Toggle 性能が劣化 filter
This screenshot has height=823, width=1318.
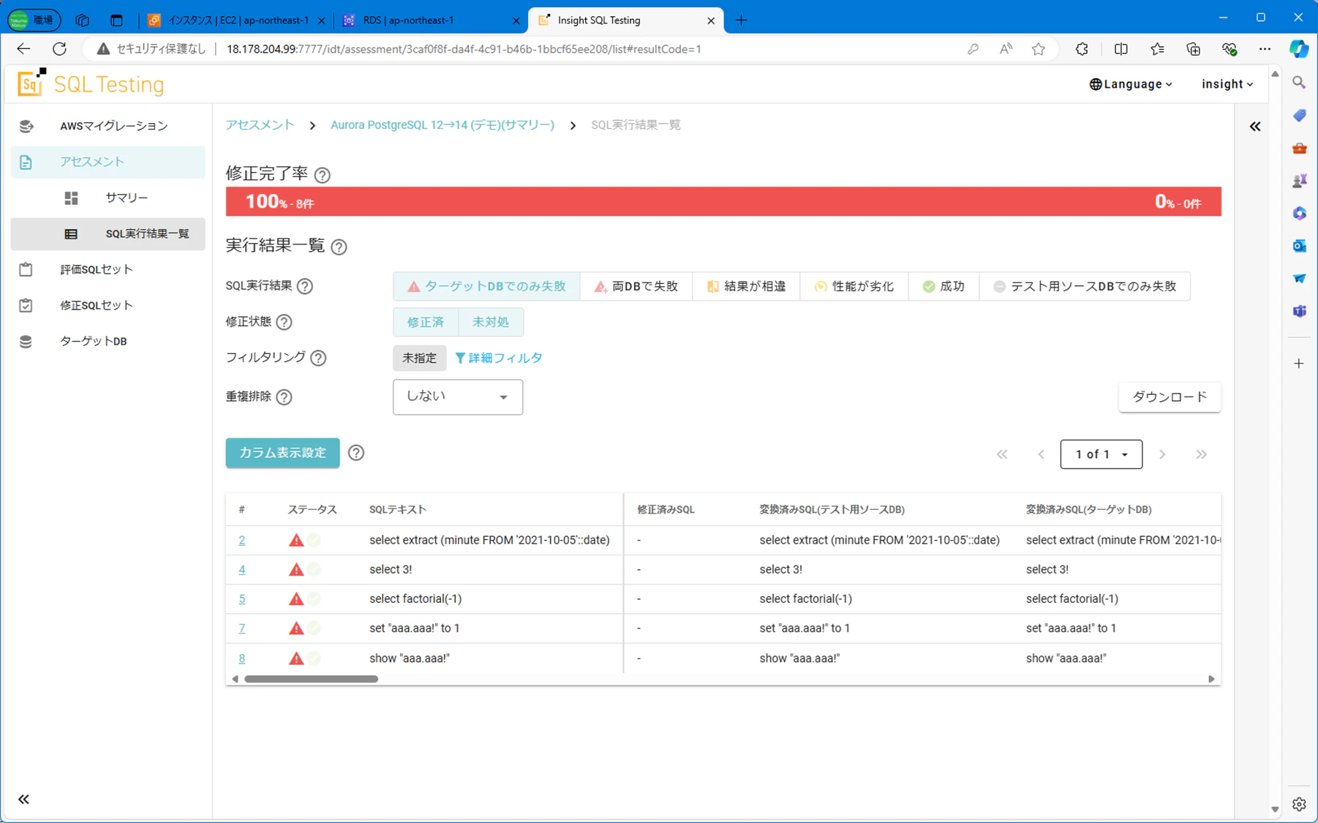click(854, 286)
